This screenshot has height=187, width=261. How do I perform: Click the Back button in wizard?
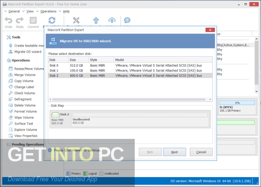point(150,152)
